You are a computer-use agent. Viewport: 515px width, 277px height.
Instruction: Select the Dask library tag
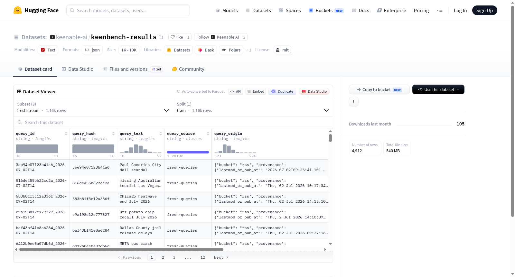(206, 50)
